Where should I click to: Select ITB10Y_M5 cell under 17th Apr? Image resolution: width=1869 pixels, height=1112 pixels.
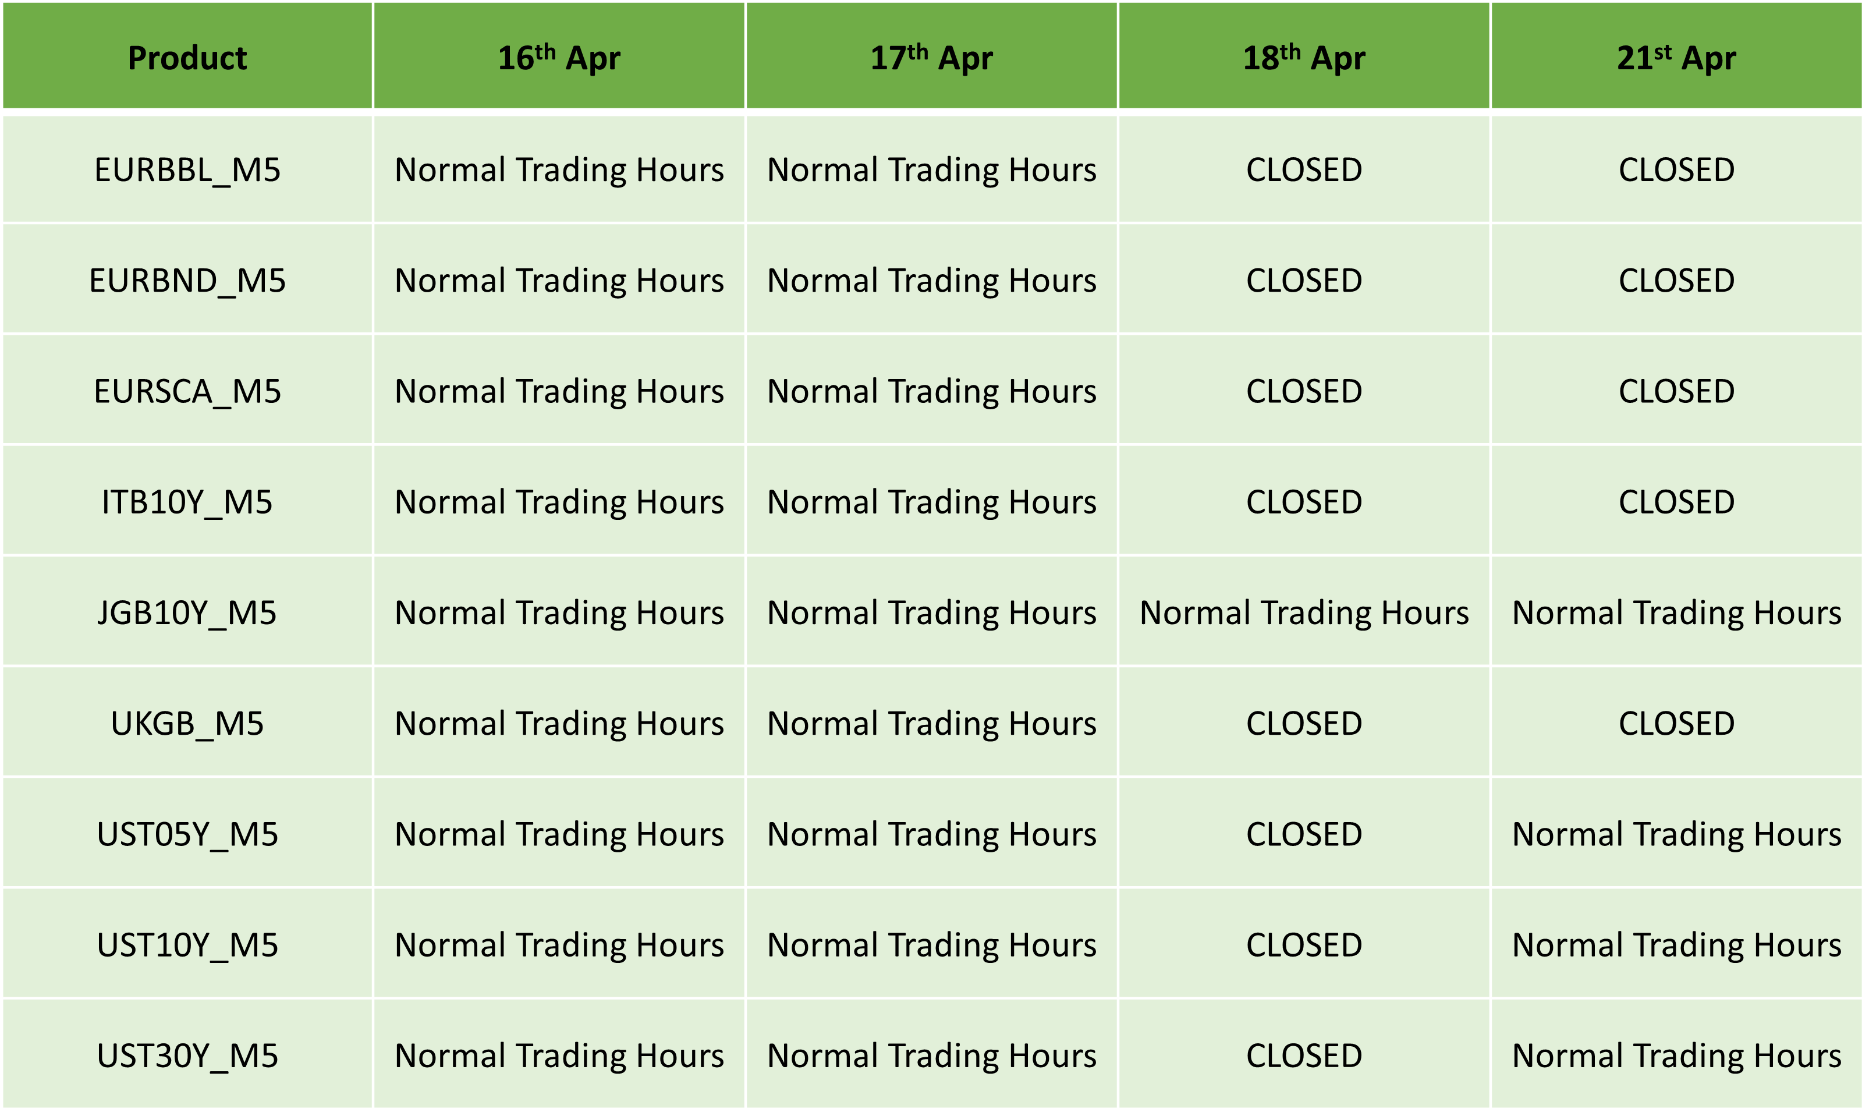(x=931, y=501)
